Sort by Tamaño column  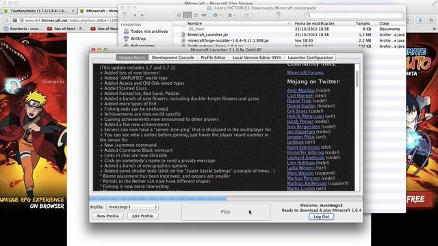tap(363, 23)
